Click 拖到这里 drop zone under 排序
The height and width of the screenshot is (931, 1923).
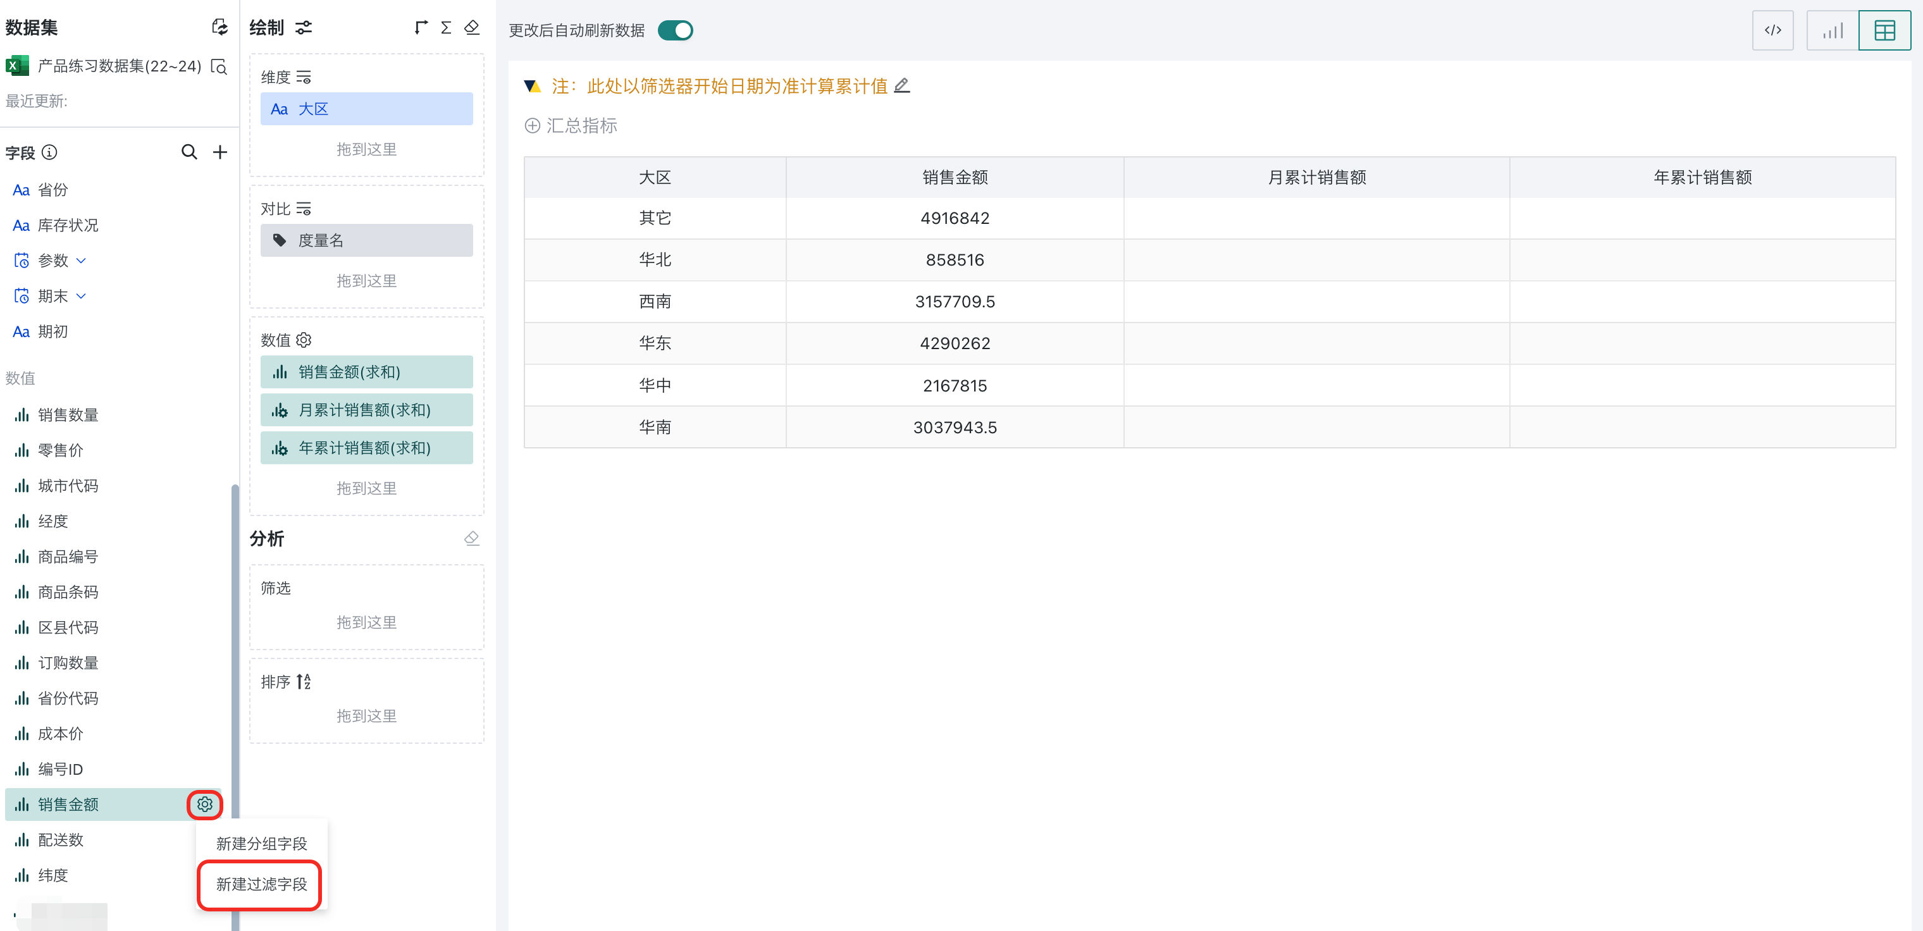point(366,715)
